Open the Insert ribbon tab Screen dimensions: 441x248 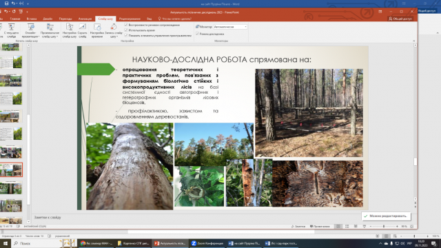[x=32, y=19]
